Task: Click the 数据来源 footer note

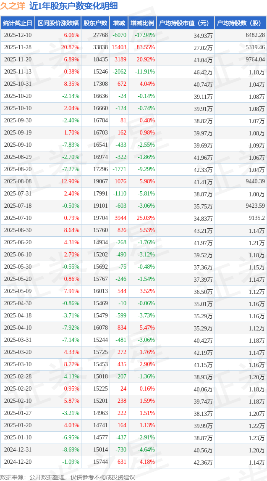Action: pos(68,477)
